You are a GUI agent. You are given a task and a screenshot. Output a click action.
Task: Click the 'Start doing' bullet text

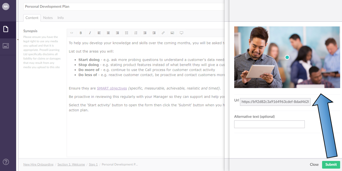click(89, 60)
